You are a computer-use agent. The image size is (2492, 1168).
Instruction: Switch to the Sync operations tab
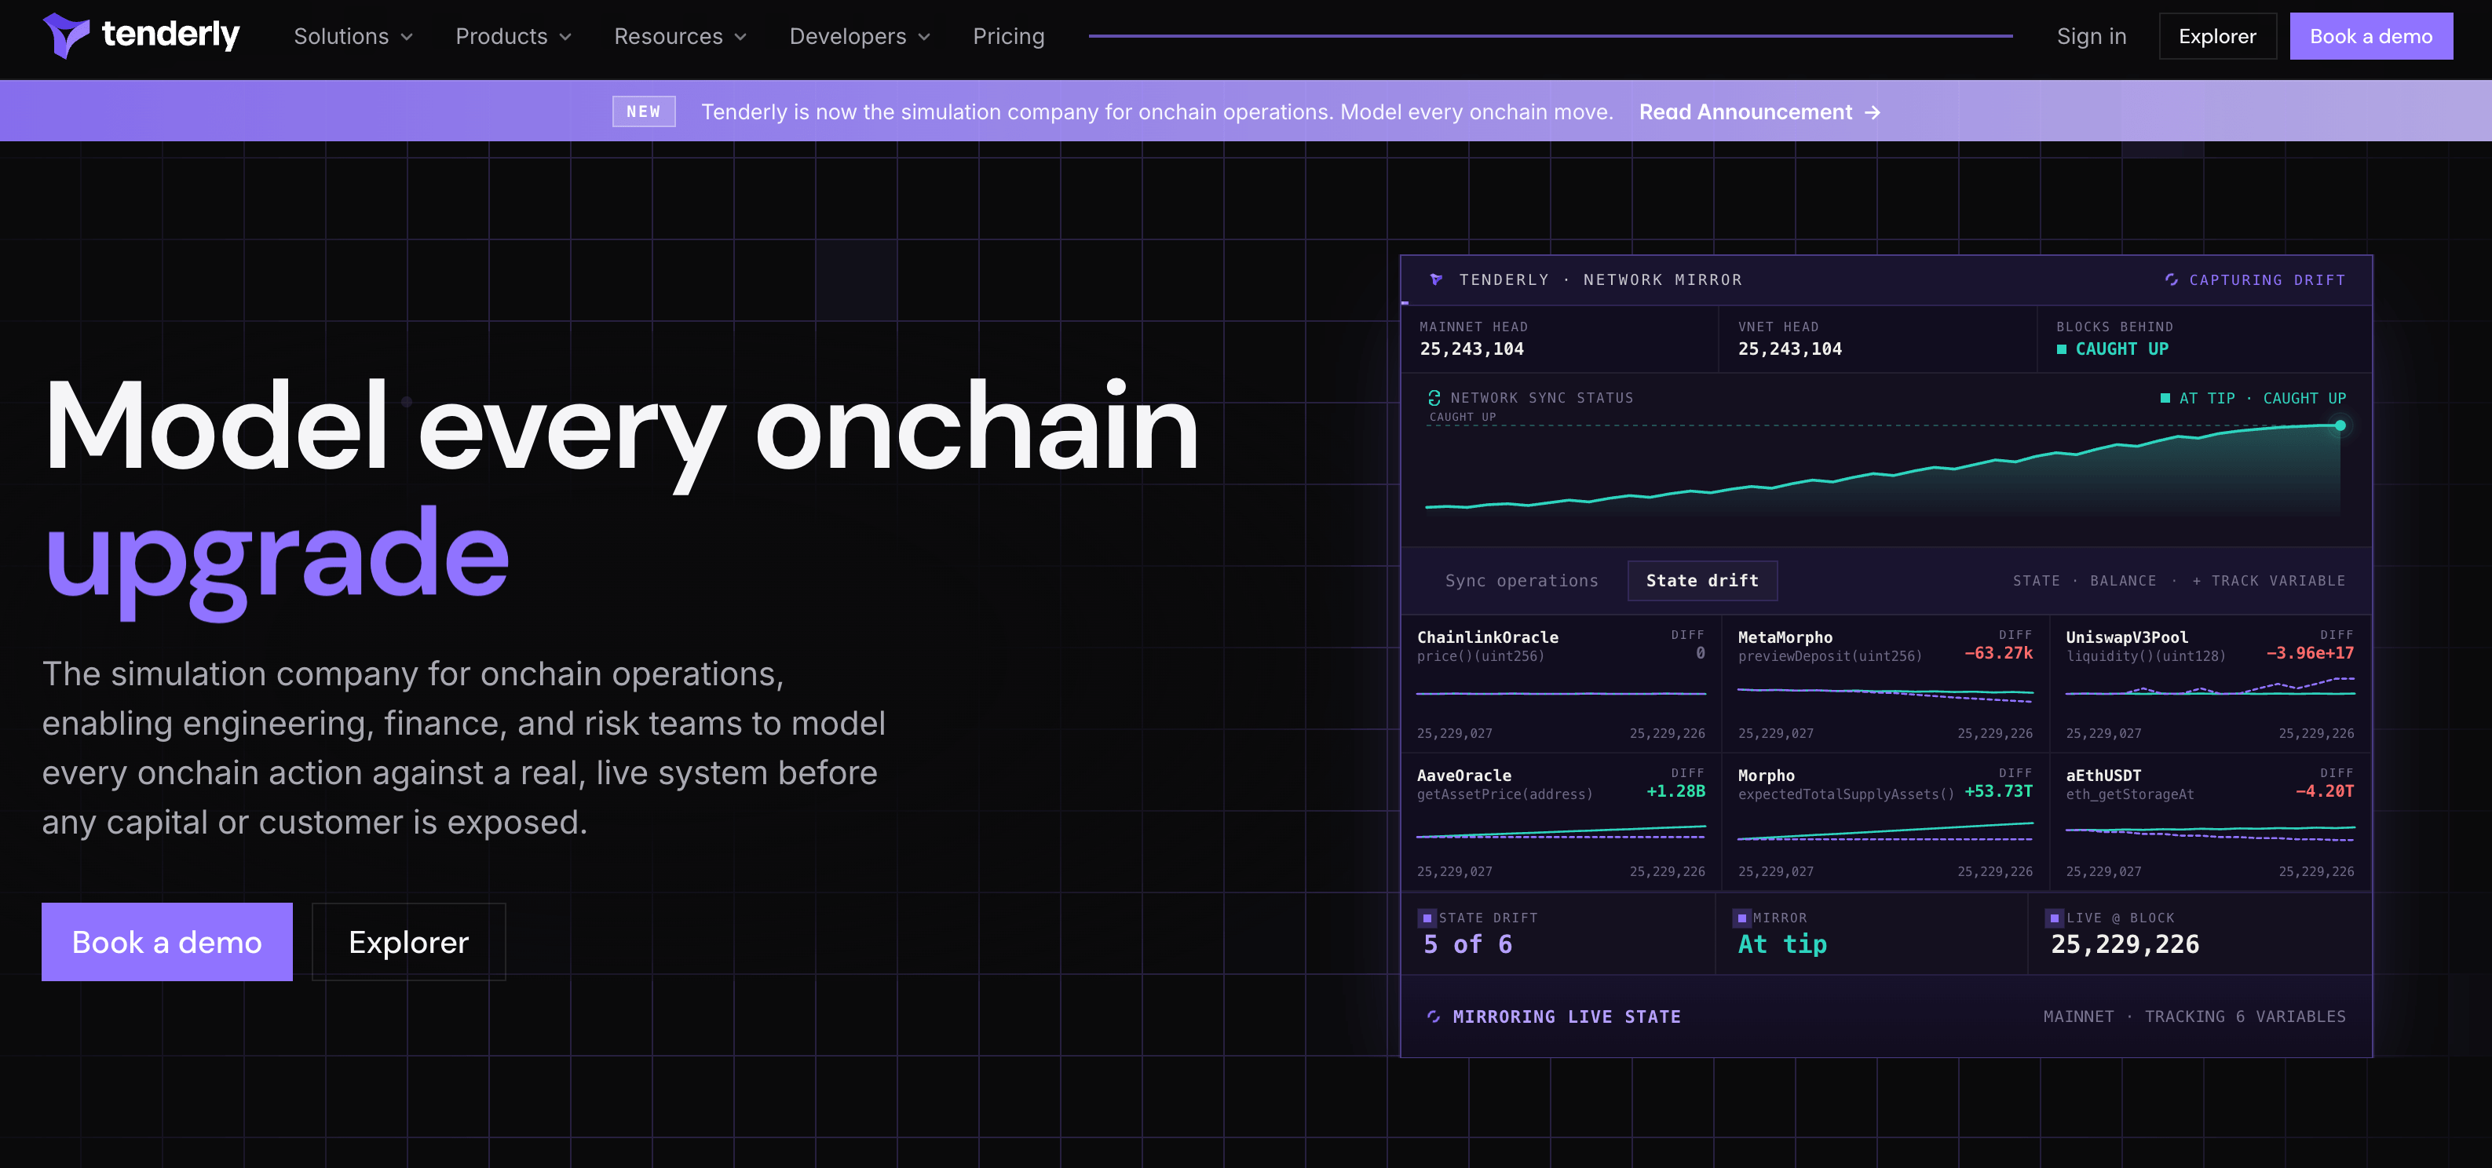coord(1522,580)
